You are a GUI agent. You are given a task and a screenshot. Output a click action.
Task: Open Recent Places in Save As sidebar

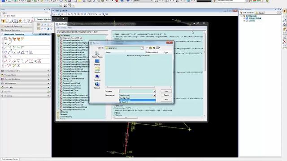97,55
